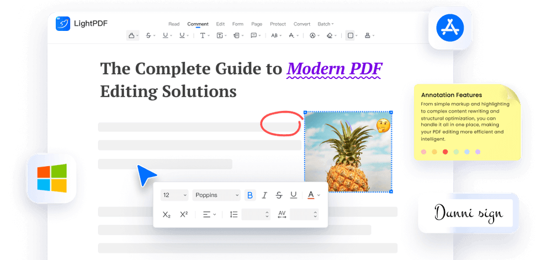Screen dimensions: 541x260
Task: Click the red hand-drawn circle annotation
Action: coord(281,123)
